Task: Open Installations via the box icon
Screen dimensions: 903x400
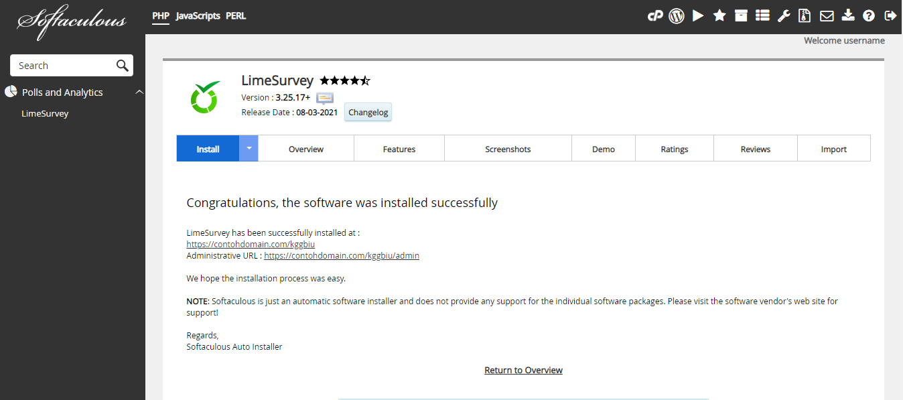Action: (x=740, y=15)
